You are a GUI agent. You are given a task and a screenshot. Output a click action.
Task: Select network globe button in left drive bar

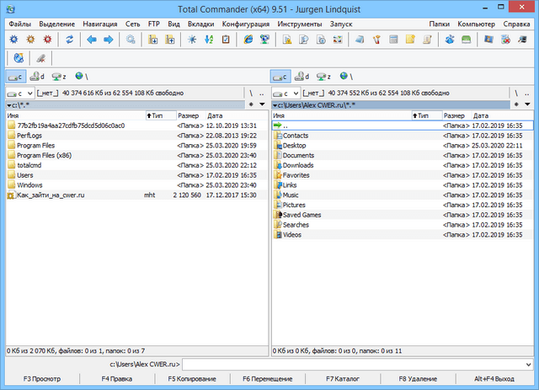coord(79,77)
